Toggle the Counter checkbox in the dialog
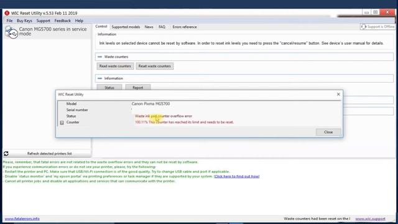This screenshot has height=224, width=398. (x=62, y=123)
